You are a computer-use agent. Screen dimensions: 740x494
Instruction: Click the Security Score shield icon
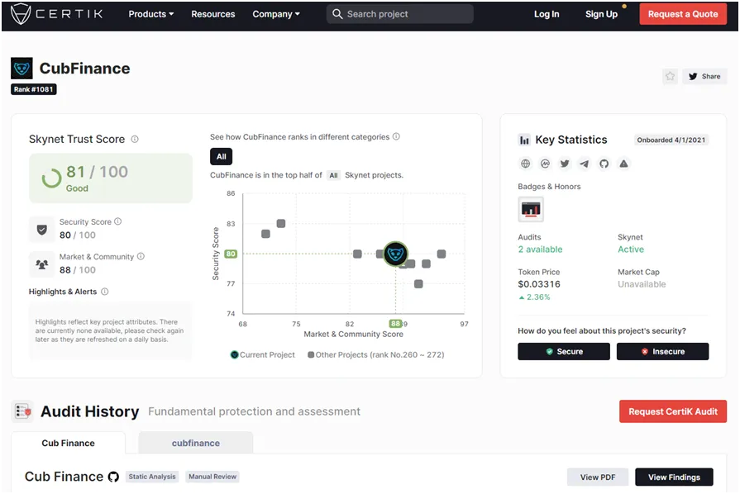[x=42, y=230]
